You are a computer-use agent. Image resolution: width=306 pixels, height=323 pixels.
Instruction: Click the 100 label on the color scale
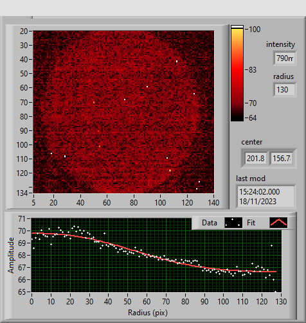255,30
